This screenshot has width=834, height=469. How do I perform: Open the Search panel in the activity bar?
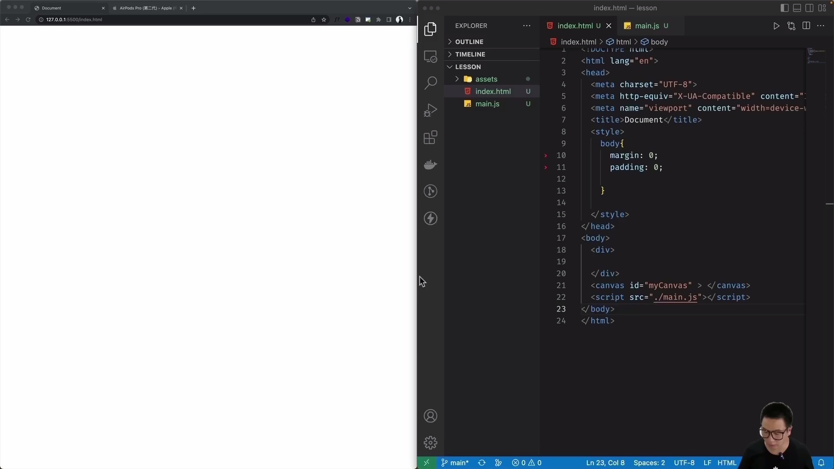click(430, 83)
